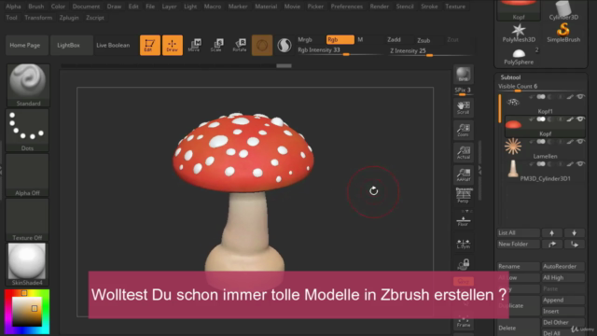Click the Actual size icon
The width and height of the screenshot is (597, 336).
click(x=464, y=153)
